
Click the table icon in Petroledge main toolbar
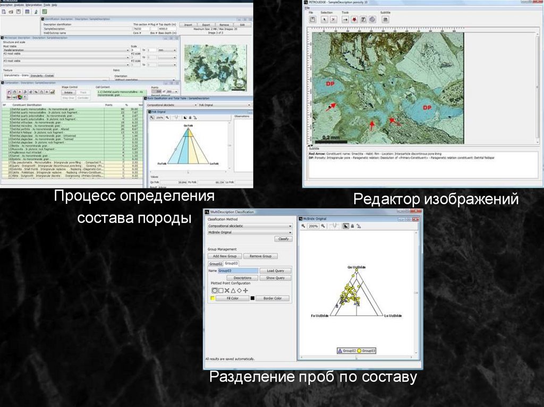click(x=28, y=12)
